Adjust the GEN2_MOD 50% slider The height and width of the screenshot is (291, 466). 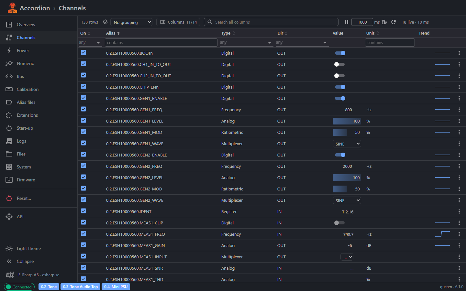[x=347, y=189]
